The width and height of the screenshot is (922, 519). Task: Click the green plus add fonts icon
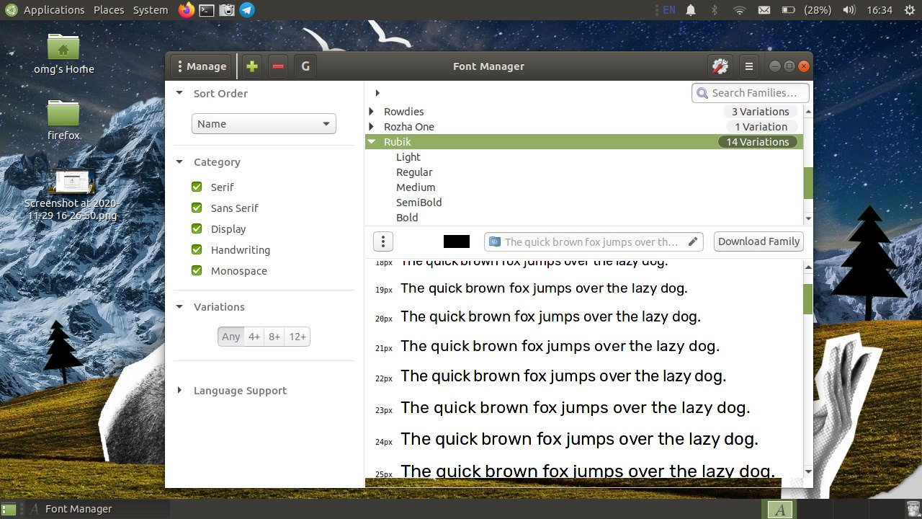click(x=251, y=66)
